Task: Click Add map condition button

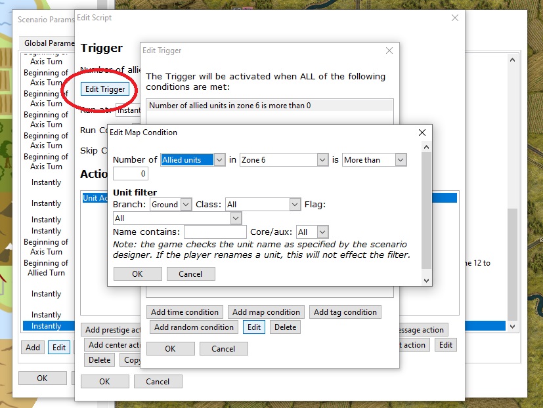Action: click(x=266, y=312)
